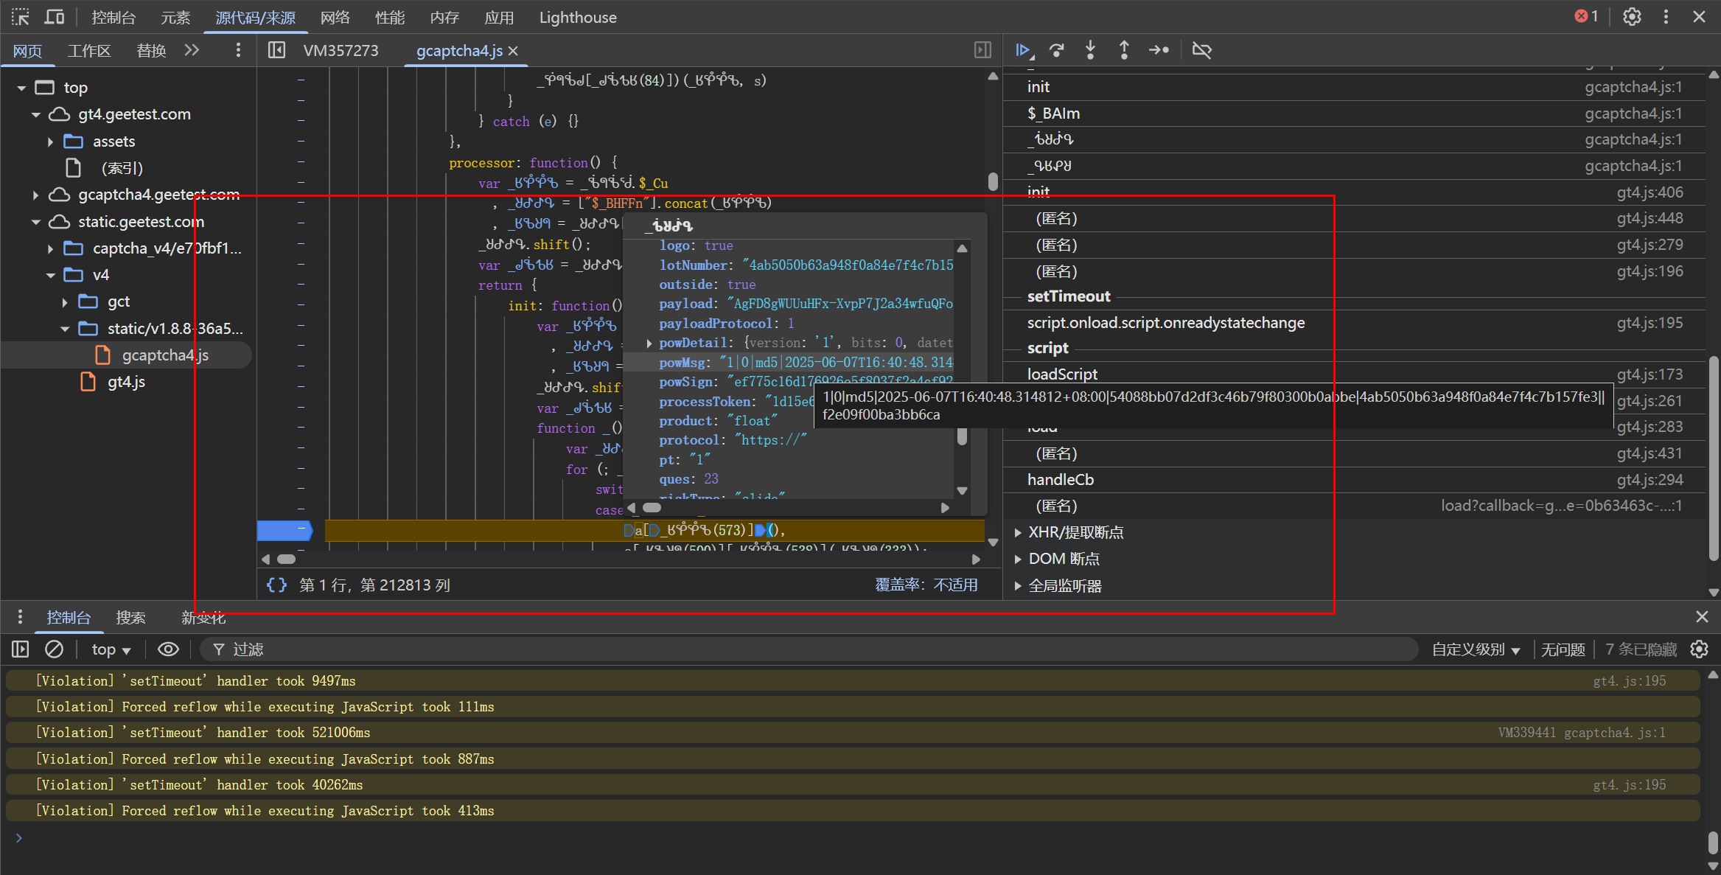Expand the DOM breakpoints section
Viewport: 1721px width, 875px height.
(1018, 559)
